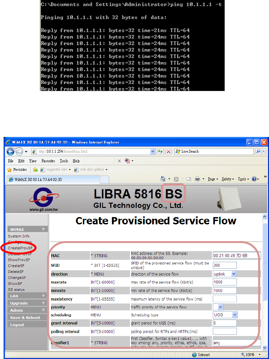
Task: Click the Print icon in command bar
Action: tap(197, 179)
